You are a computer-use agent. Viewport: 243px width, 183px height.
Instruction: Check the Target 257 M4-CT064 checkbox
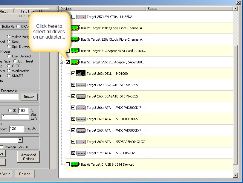(x=73, y=16)
